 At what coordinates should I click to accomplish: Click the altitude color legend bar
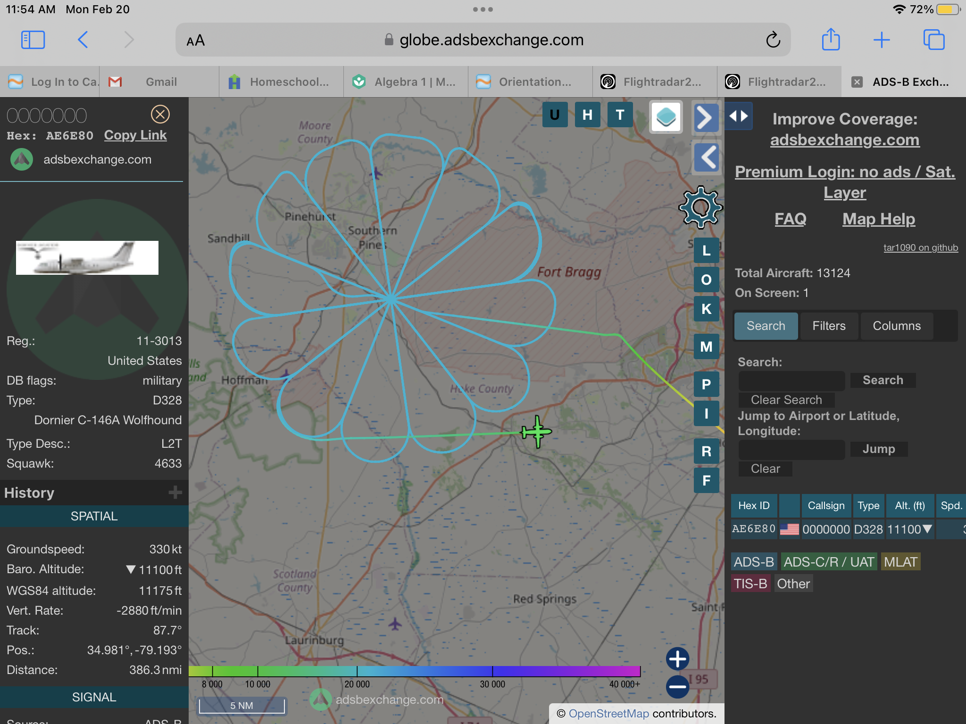coord(414,671)
